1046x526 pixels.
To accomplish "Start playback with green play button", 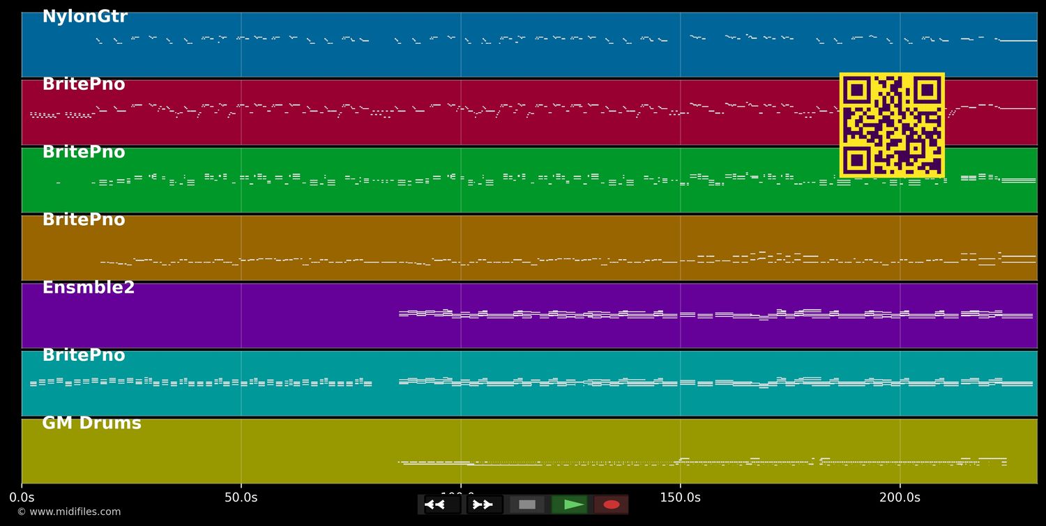I will [x=569, y=504].
